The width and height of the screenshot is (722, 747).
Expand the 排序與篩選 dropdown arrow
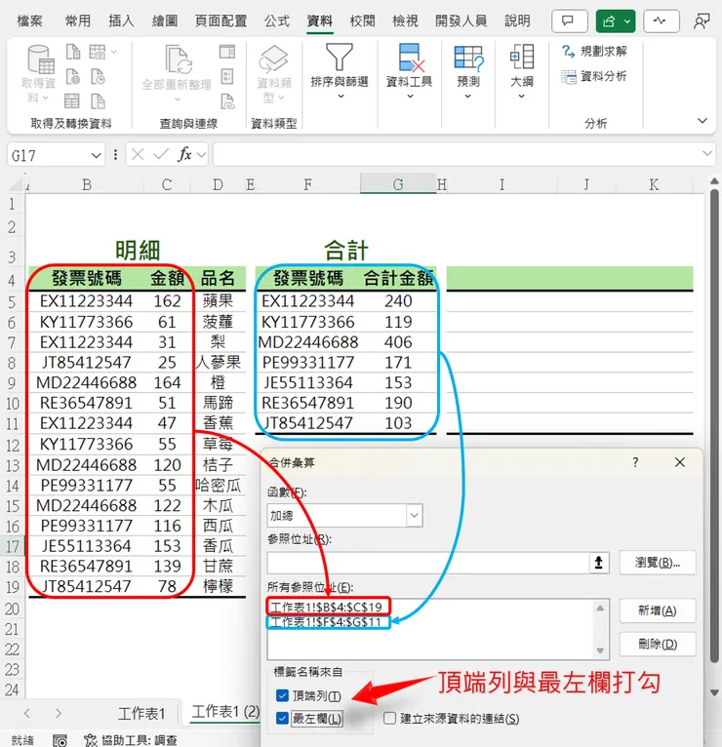[x=341, y=97]
